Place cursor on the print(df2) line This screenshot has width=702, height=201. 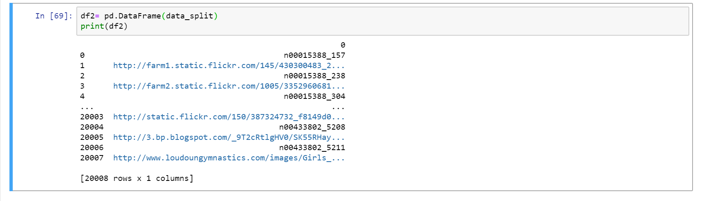[x=104, y=26]
